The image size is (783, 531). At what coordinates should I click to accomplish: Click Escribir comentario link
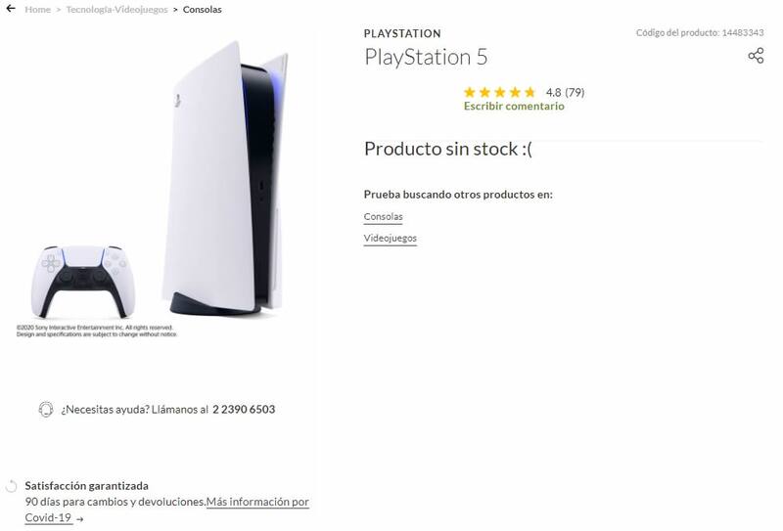tap(514, 106)
